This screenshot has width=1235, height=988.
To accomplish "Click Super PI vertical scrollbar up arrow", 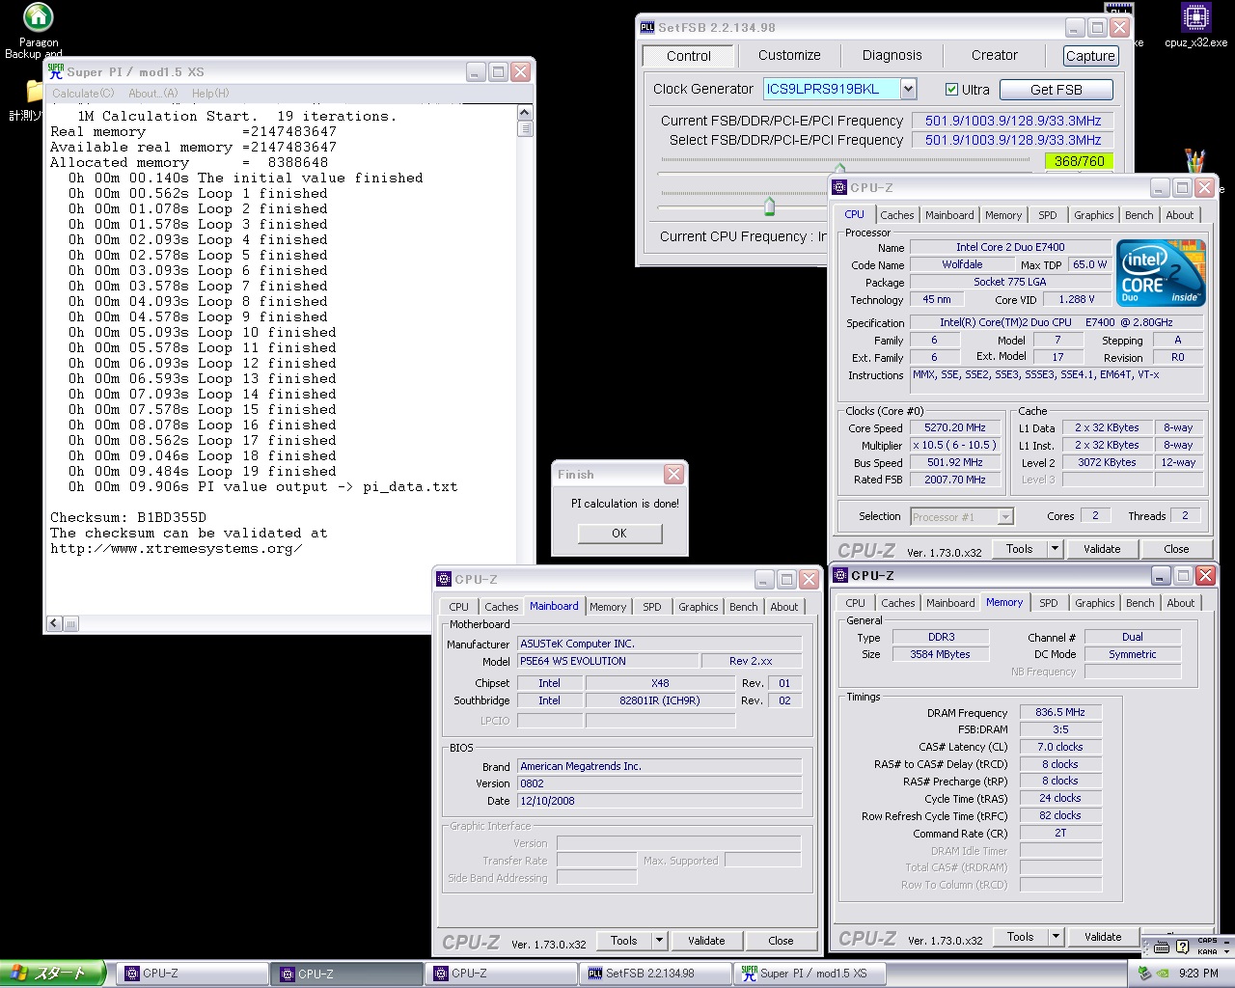I will coord(525,113).
